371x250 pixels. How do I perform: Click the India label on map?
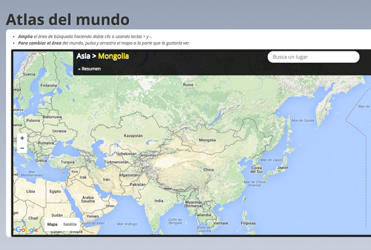159,201
